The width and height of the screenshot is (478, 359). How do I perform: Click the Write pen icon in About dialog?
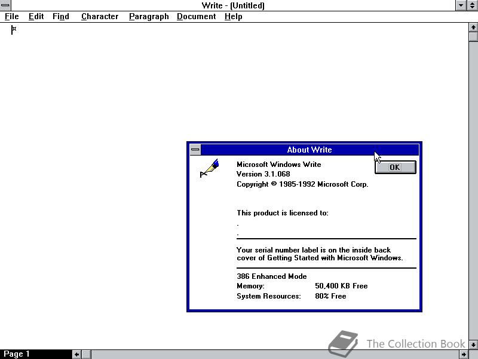210,168
